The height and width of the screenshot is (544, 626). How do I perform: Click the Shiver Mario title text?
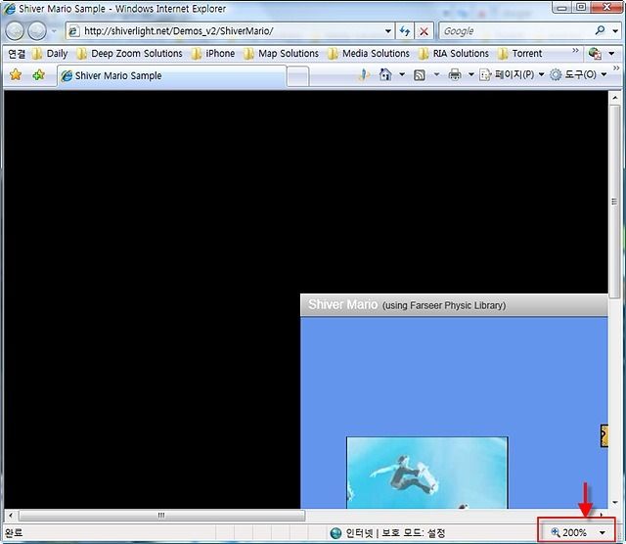pyautogui.click(x=343, y=304)
